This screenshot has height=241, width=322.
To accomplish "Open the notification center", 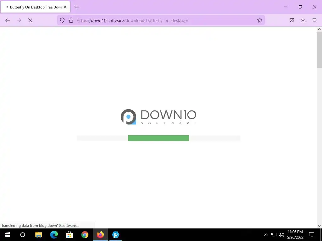I will point(312,235).
